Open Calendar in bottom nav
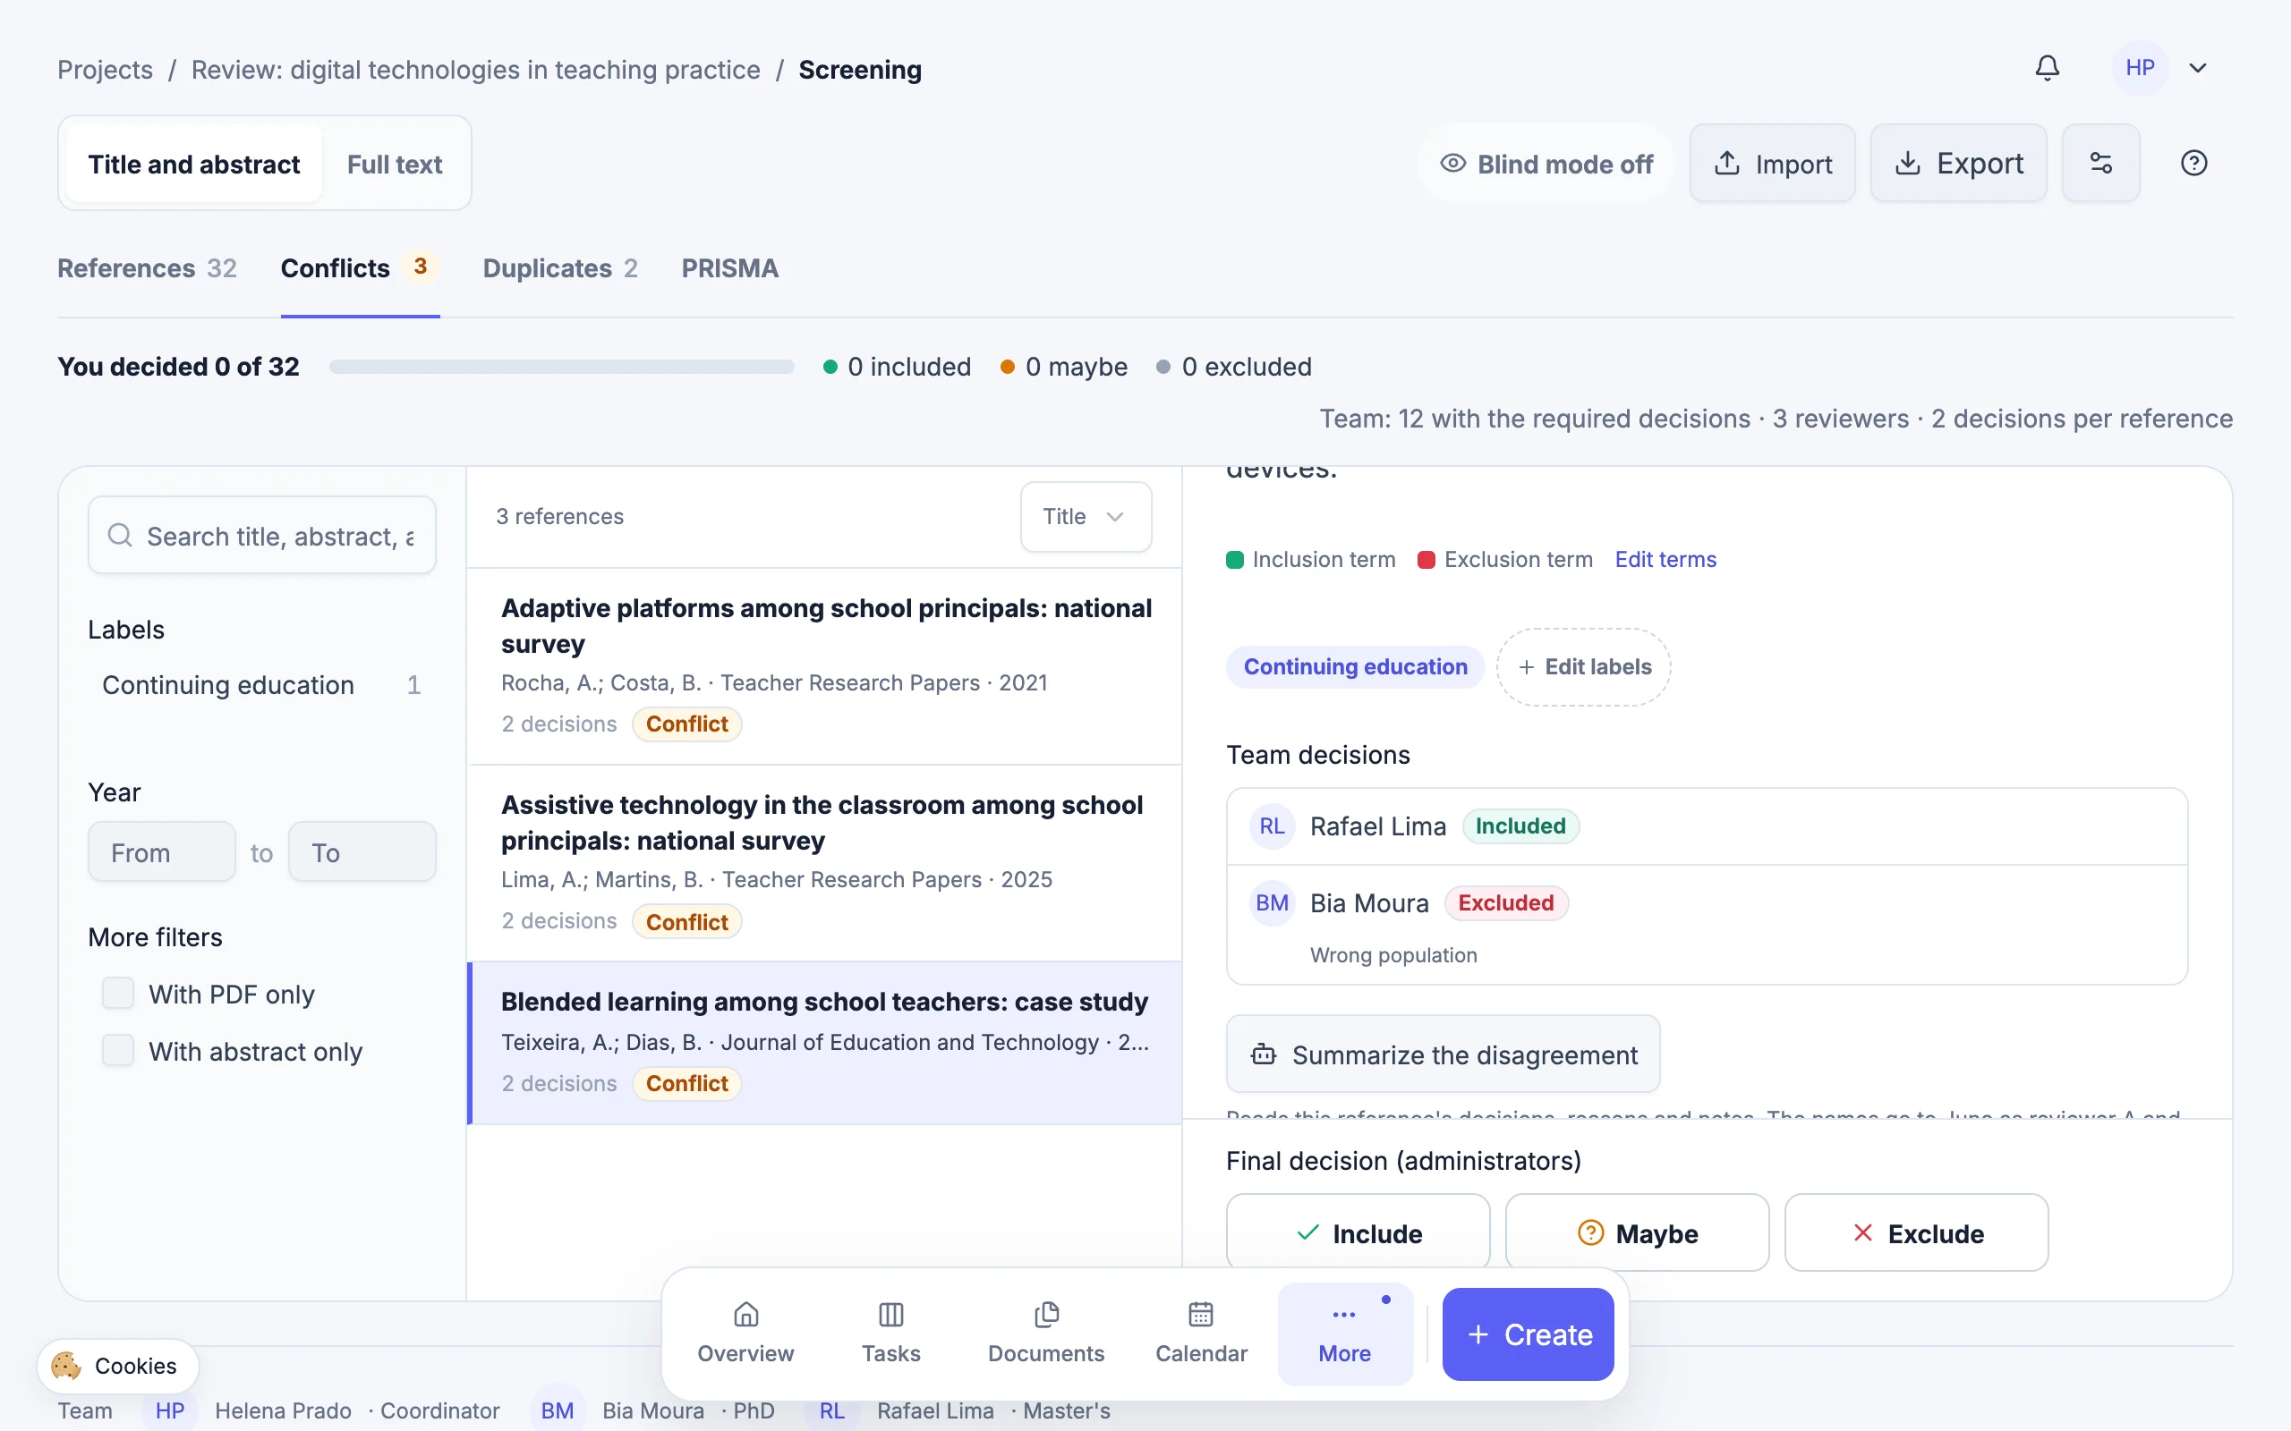Screen dimensions: 2291x1431 [1201, 1334]
